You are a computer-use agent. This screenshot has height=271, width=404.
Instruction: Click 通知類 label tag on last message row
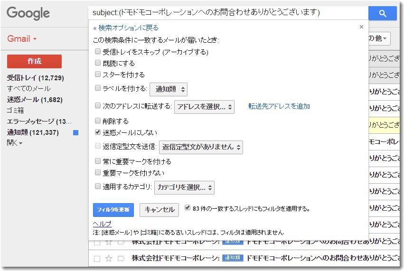[x=233, y=258]
